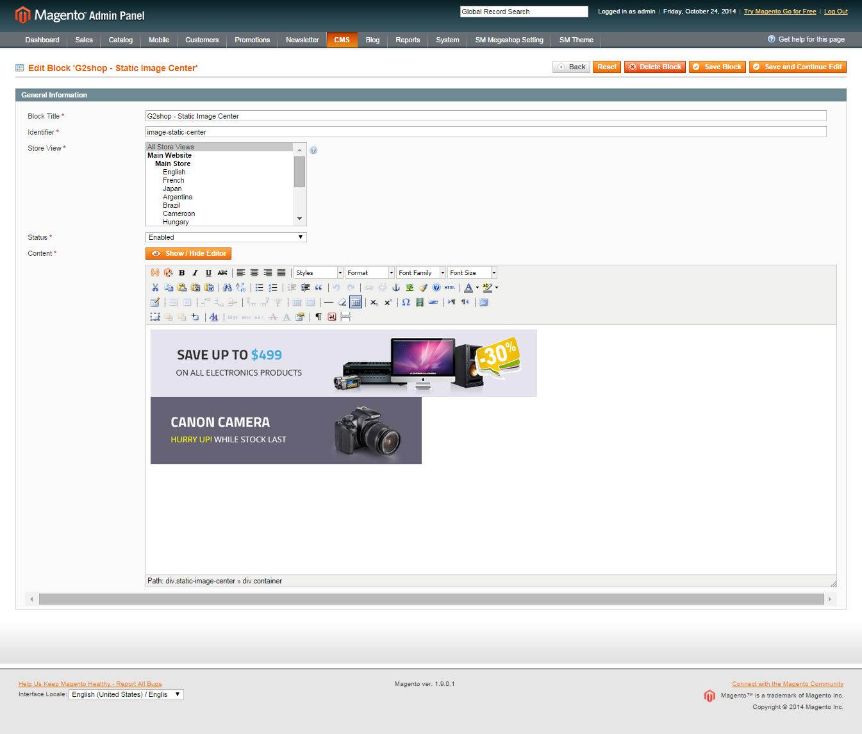Insert an unordered bullet list
The image size is (862, 734).
coord(260,288)
